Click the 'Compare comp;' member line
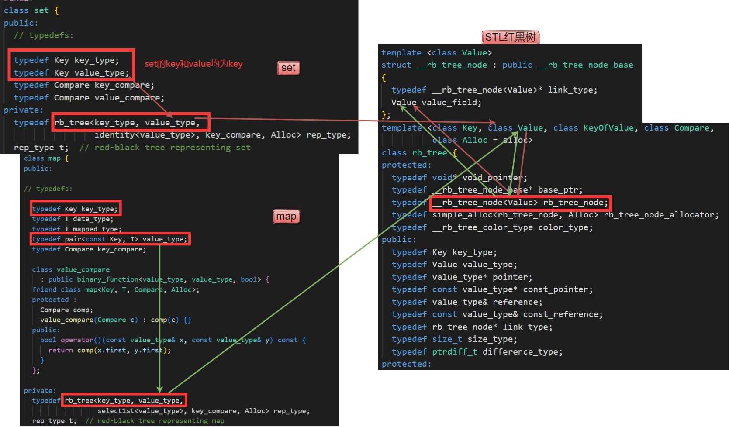Viewport: 729px width, 427px height. 66,310
